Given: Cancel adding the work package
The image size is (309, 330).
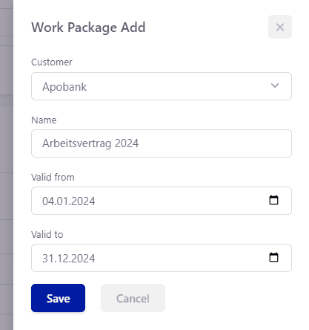Looking at the screenshot, I should pos(133,298).
